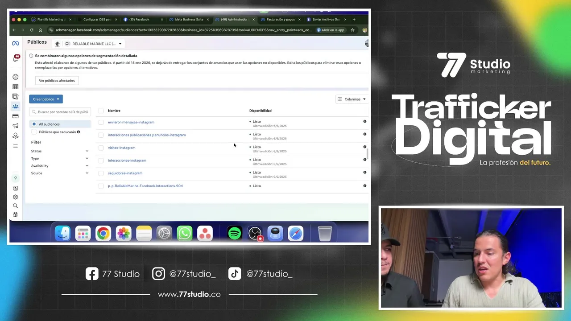This screenshot has height=321, width=571.
Task: Open the news updates icon in sidebar
Action: (15, 188)
